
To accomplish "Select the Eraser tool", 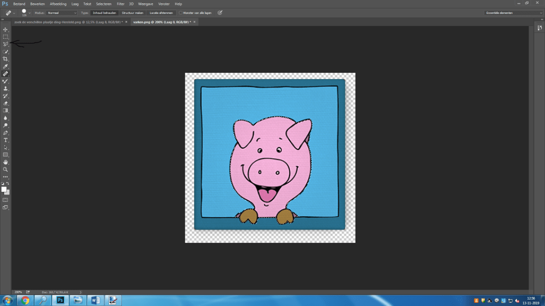I will click(5, 103).
